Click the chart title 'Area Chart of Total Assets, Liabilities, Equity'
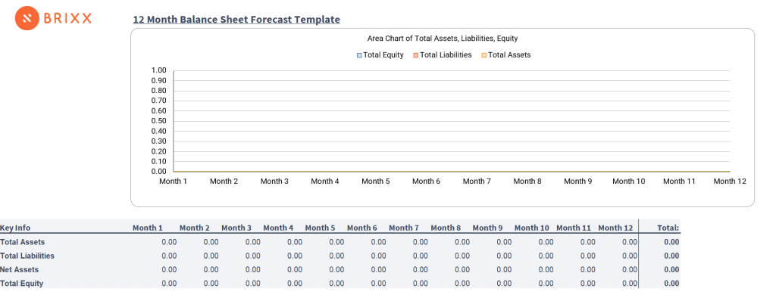 (443, 38)
